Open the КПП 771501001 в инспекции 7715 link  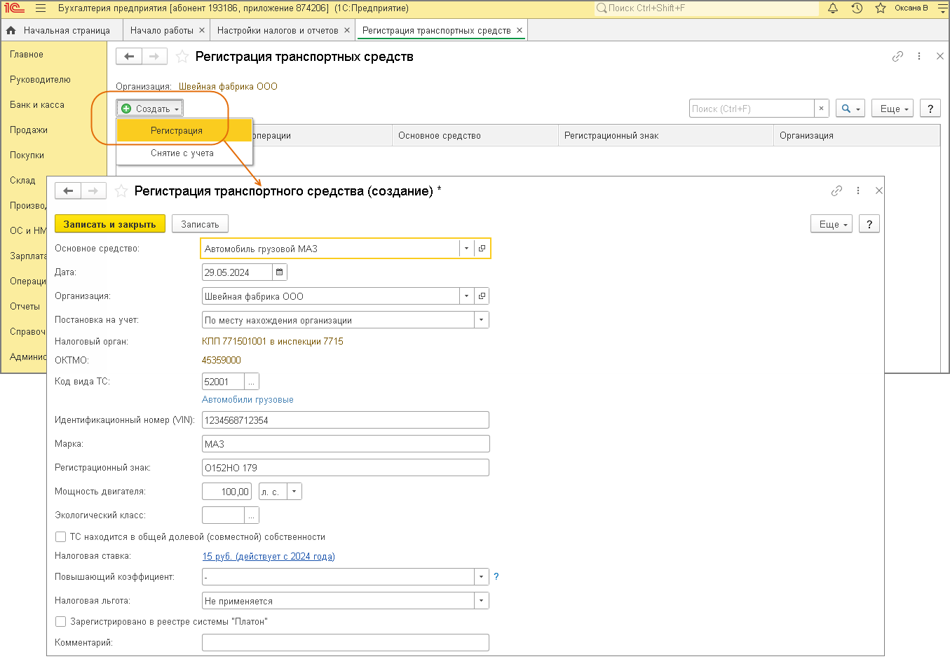(x=273, y=342)
